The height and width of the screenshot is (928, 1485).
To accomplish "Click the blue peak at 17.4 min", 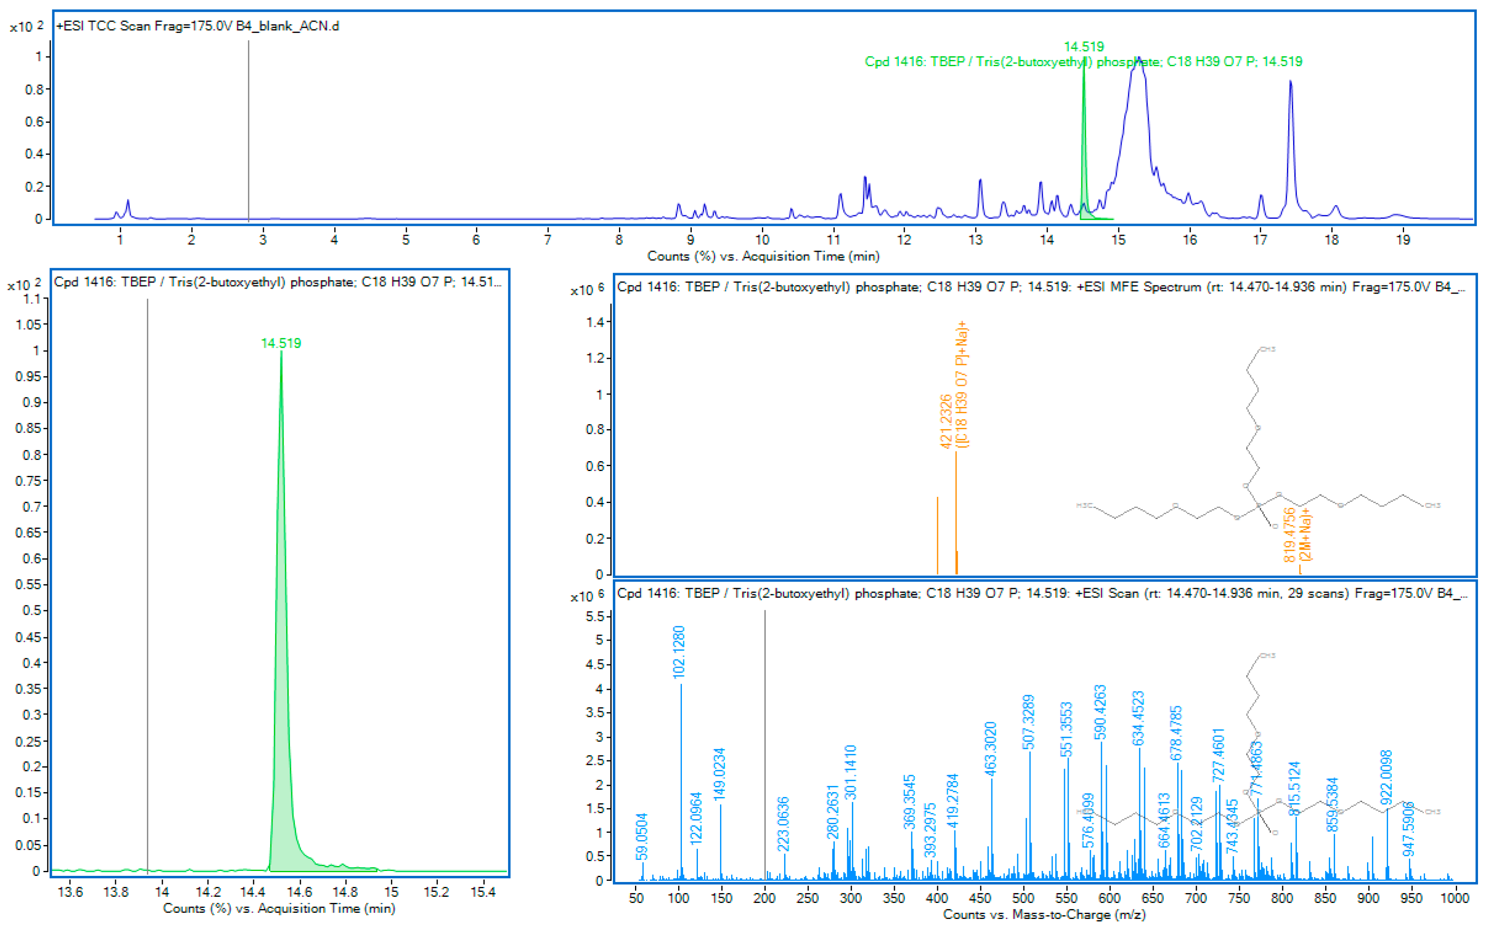I will coord(1290,147).
